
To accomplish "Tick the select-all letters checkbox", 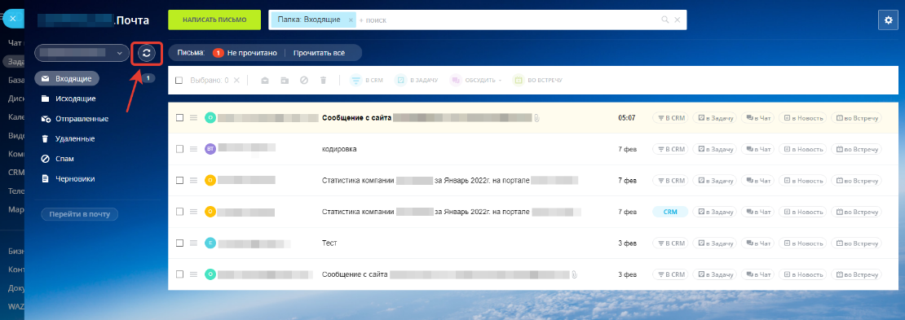I will click(x=179, y=80).
